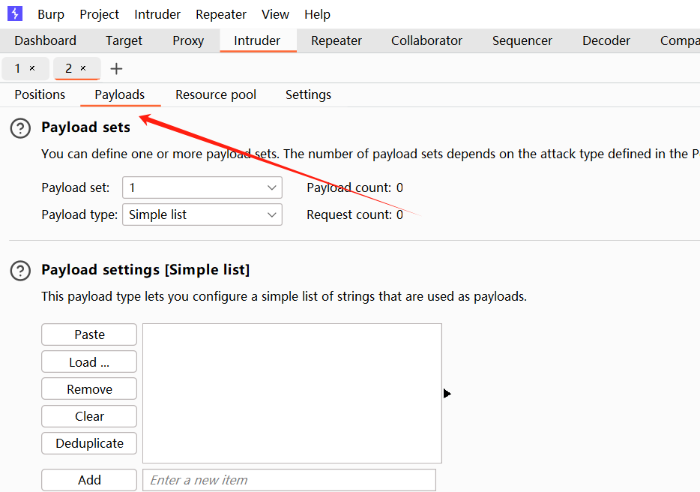Go to the Resource pool sub-tab
The image size is (700, 492).
(216, 94)
